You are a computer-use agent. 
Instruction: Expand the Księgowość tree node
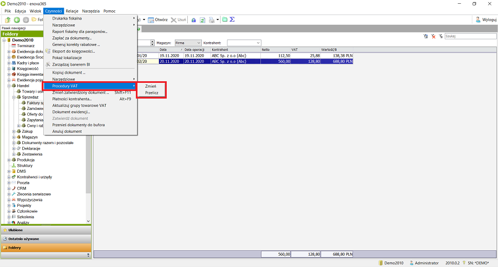pyautogui.click(x=9, y=69)
